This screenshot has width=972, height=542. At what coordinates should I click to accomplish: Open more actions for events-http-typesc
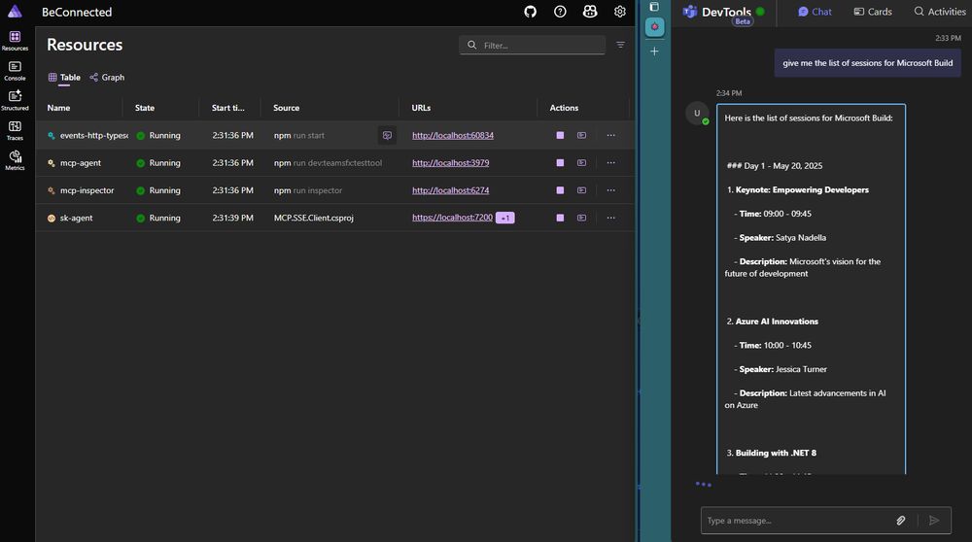pos(611,135)
